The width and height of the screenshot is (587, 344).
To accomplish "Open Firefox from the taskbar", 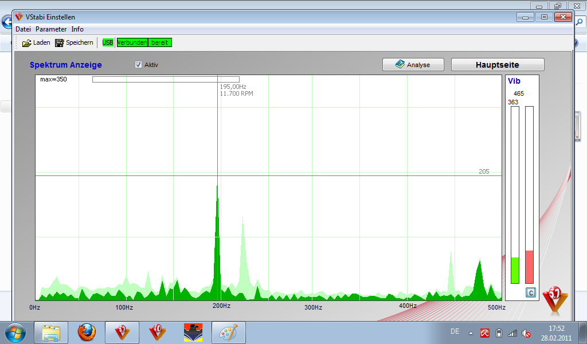I will click(x=87, y=332).
